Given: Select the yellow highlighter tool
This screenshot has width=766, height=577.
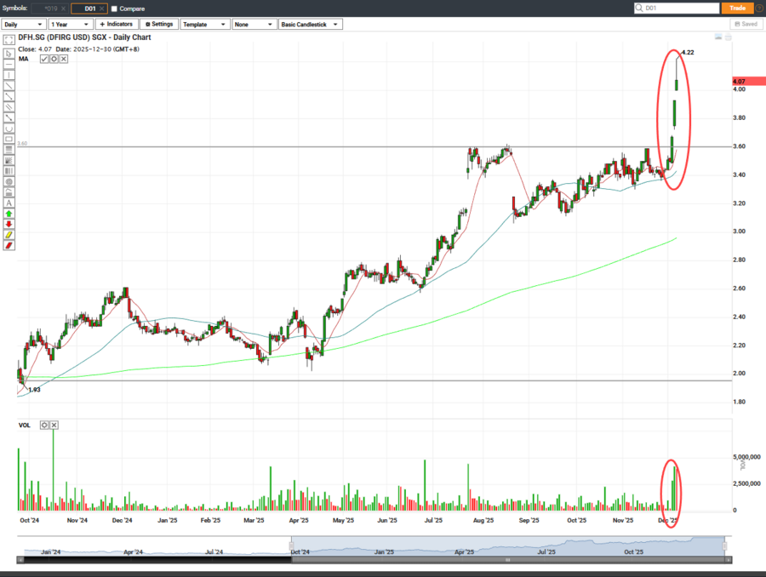Looking at the screenshot, I should (9, 235).
